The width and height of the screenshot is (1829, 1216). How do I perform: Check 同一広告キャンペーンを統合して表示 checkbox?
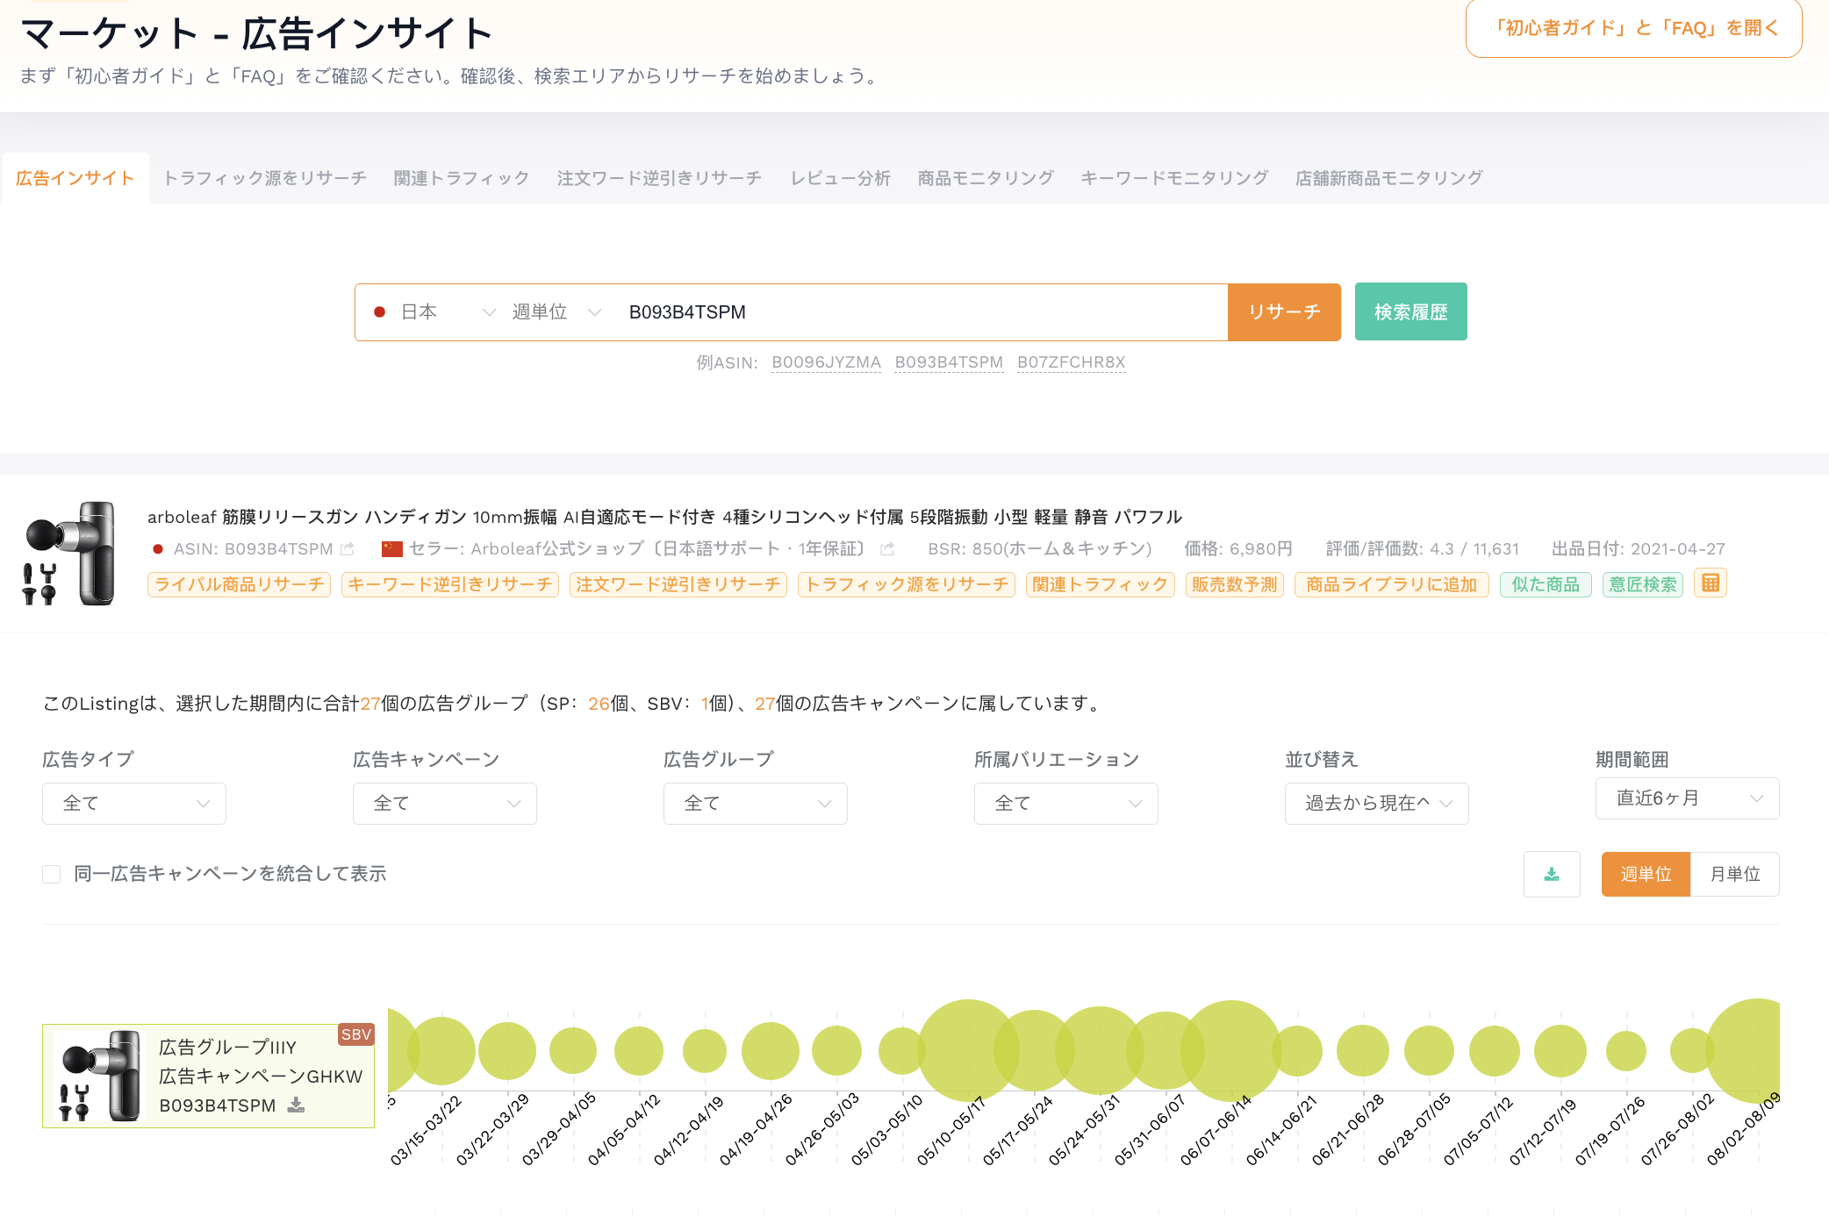(52, 874)
